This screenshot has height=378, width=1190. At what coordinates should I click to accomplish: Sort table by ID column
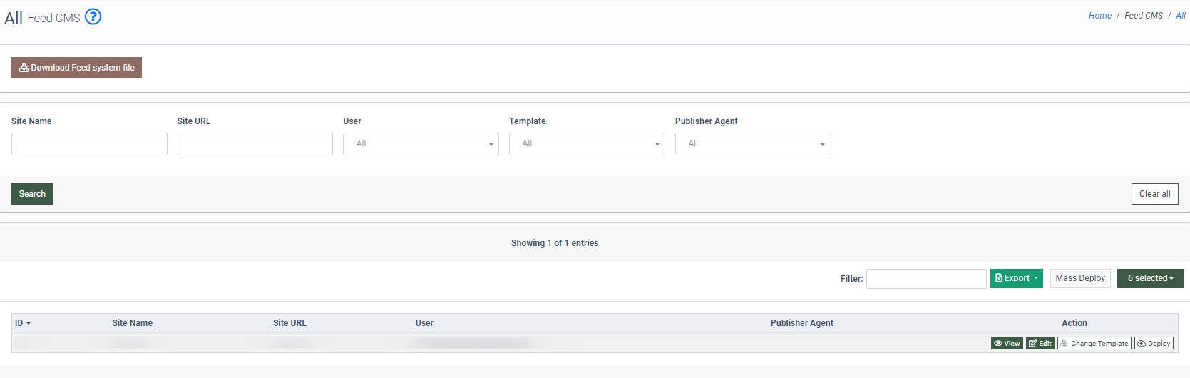coord(20,323)
